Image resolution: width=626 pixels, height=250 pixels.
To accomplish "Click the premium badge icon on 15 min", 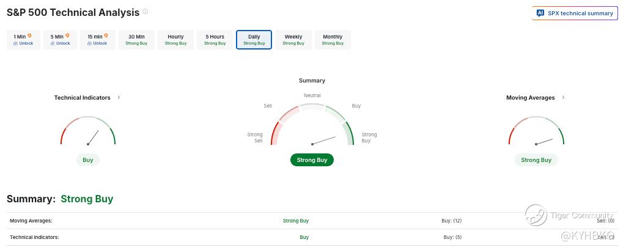I will 106,36.
